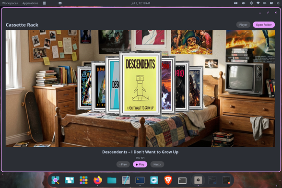Select the yellow Descendents center cassette cover

pyautogui.click(x=140, y=83)
